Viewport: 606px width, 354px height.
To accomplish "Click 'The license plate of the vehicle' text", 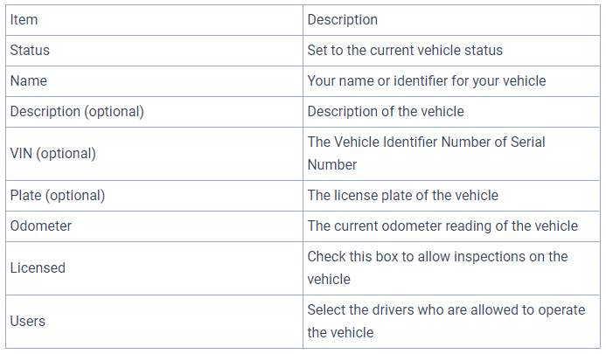I will tap(403, 195).
